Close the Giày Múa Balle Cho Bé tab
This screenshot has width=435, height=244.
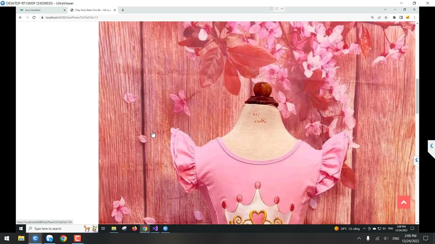[115, 10]
